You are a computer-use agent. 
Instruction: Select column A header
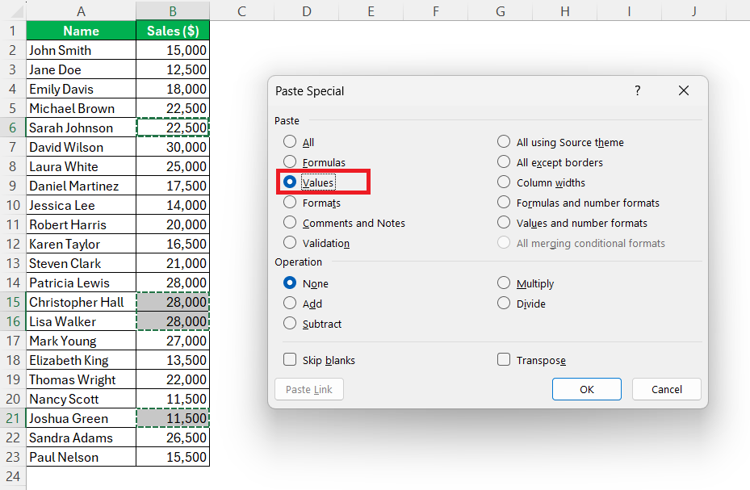pos(81,11)
